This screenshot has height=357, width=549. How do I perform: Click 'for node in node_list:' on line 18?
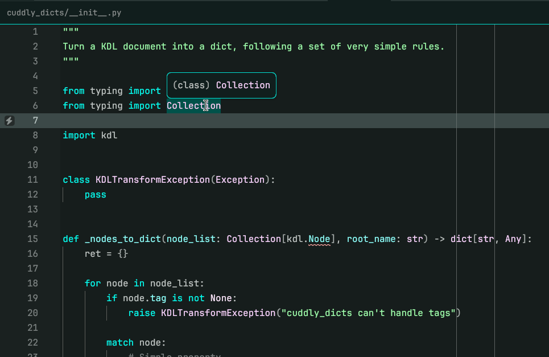pyautogui.click(x=145, y=283)
